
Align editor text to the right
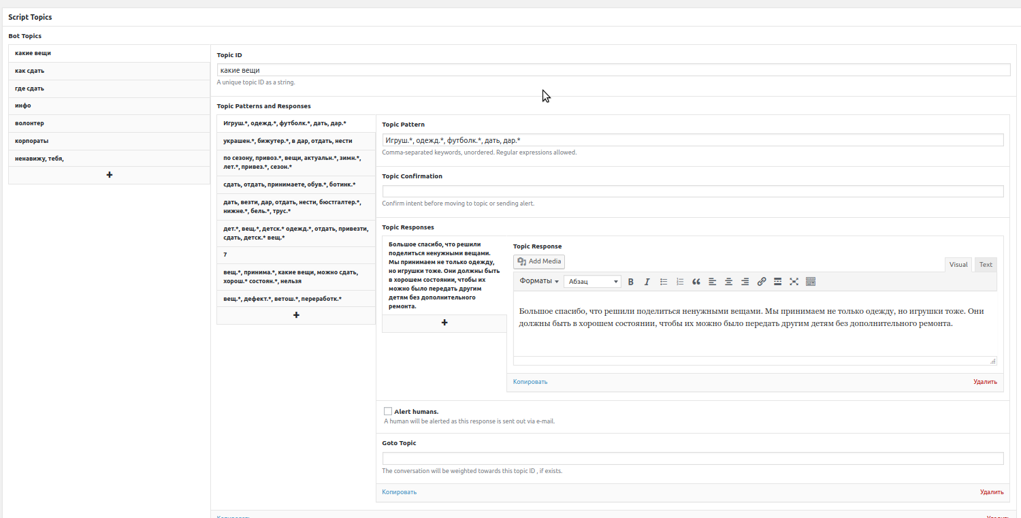click(745, 282)
